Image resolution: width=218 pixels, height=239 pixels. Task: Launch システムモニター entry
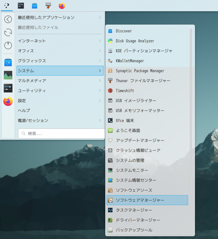coord(147,170)
